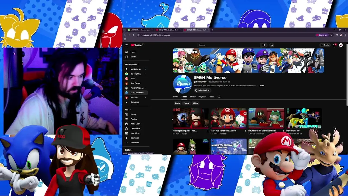Open options for Mario Needs Attention video
348x196 pixels.
tap(246, 131)
